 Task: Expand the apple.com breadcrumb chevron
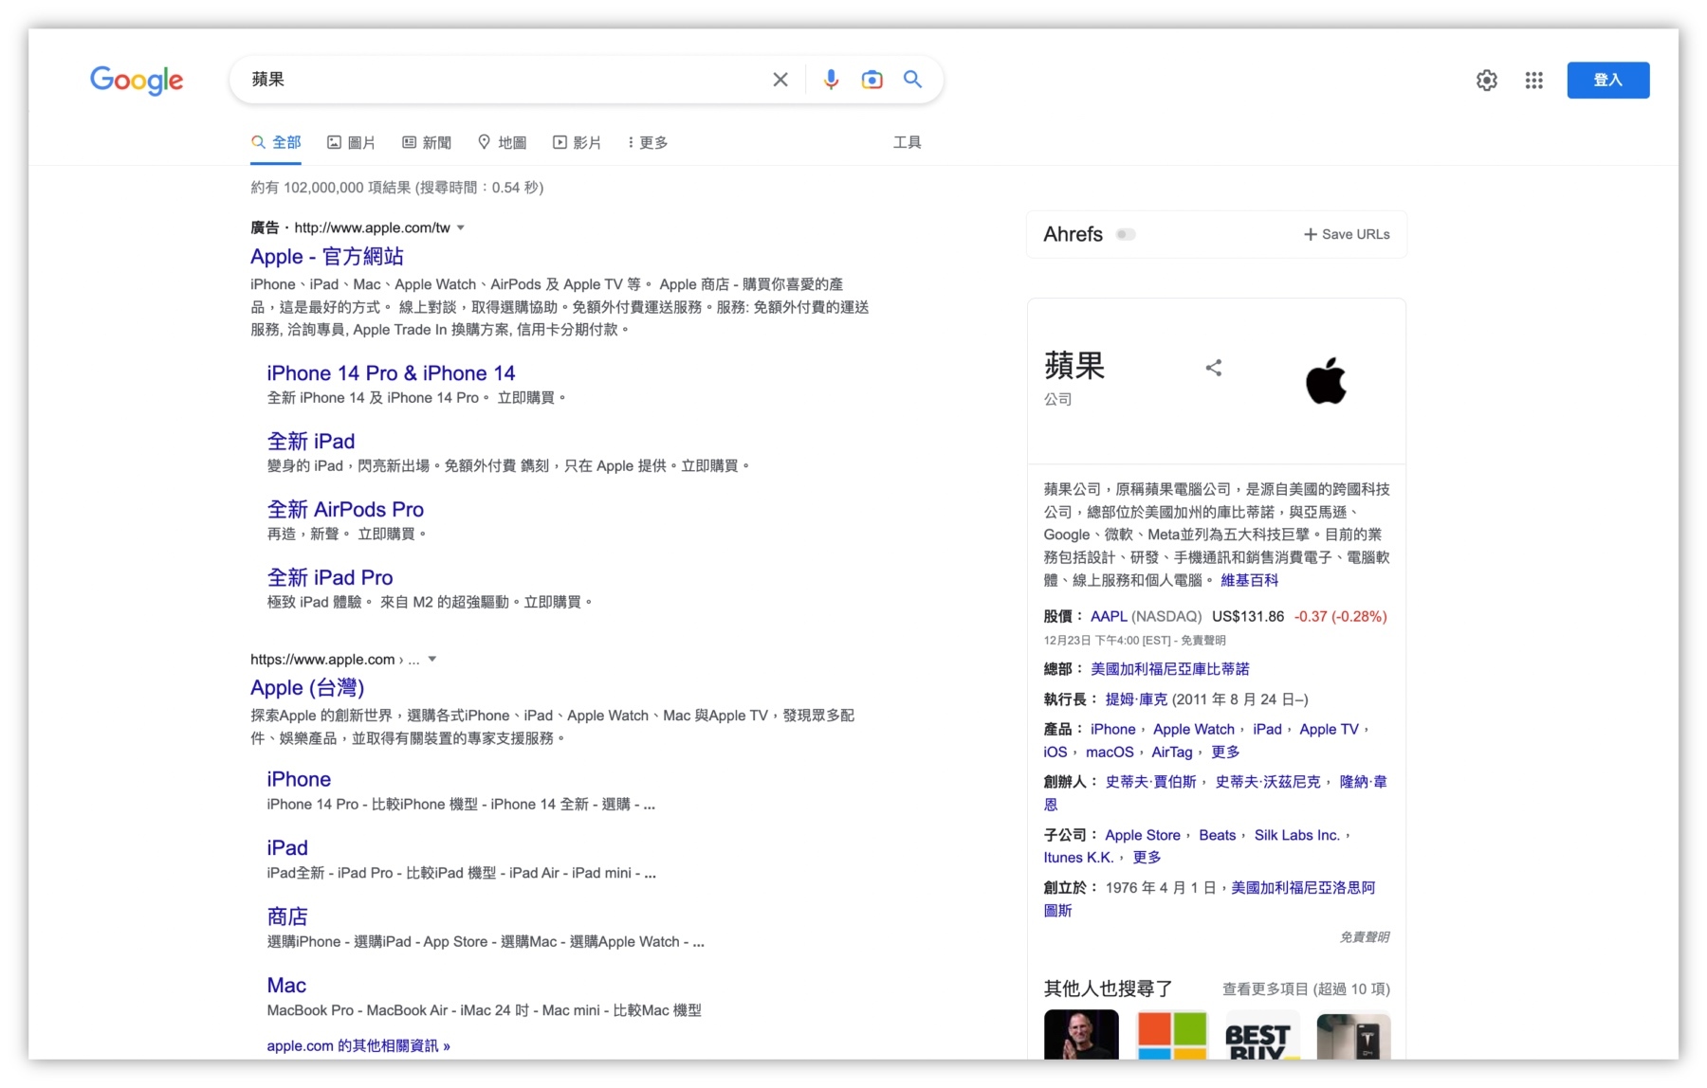tap(432, 659)
